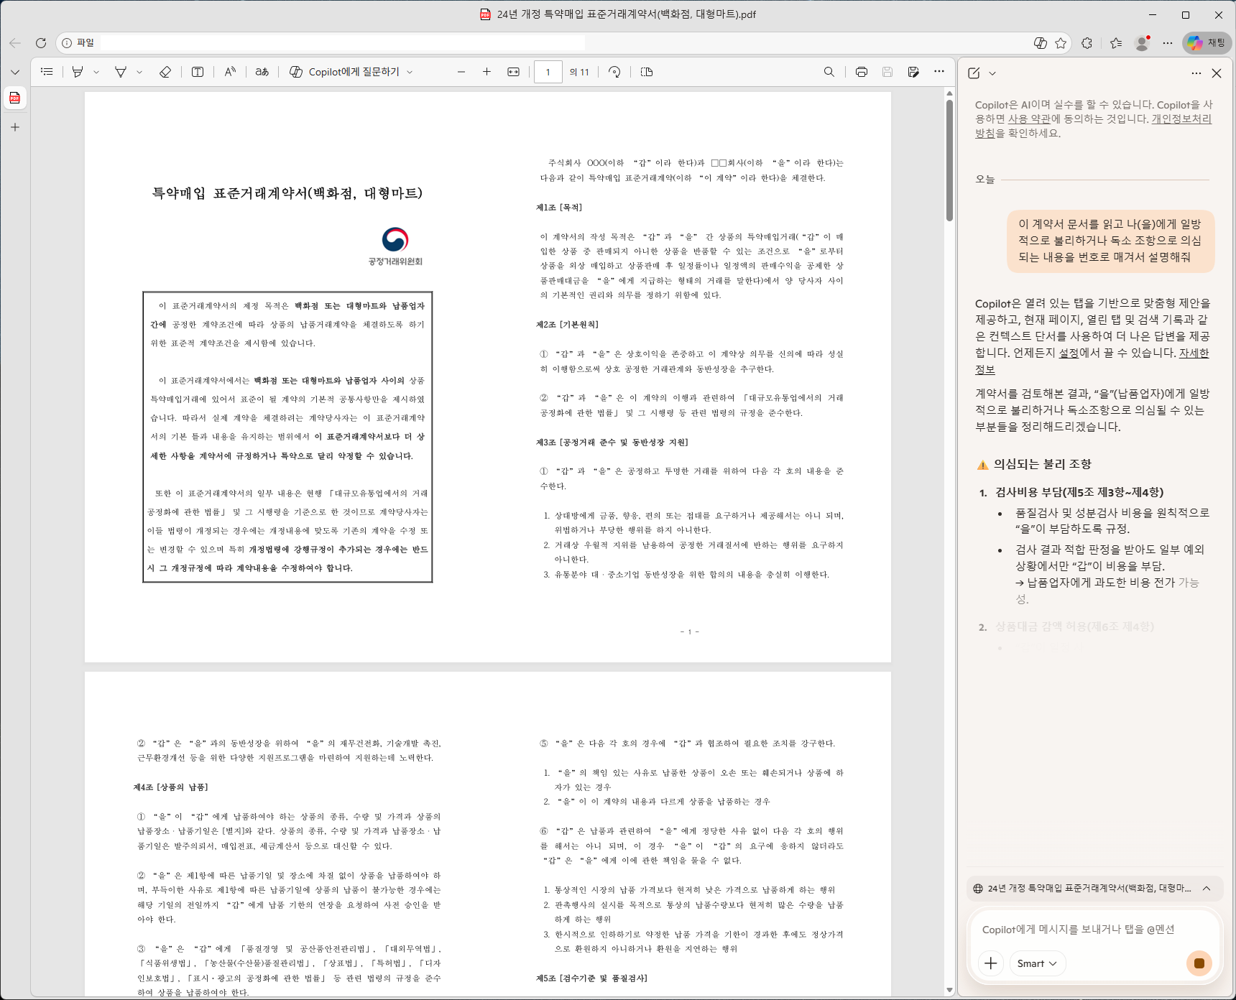This screenshot has height=1000, width=1236.
Task: Open browser settings and more ellipsis
Action: (x=1168, y=43)
